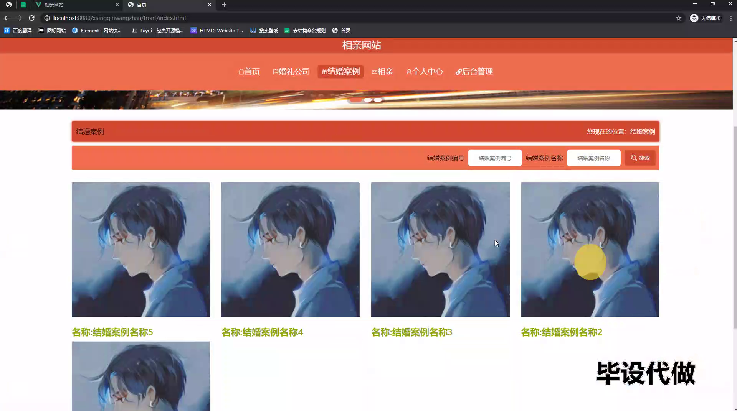Image resolution: width=737 pixels, height=411 pixels.
Task: Open 个人中心 in the navigation menu
Action: [x=425, y=72]
